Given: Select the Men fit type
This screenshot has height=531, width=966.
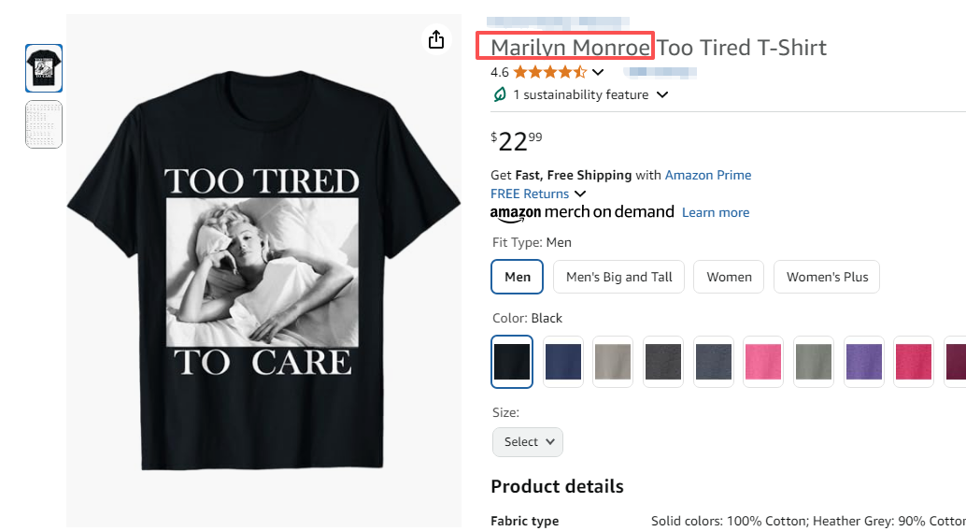Looking at the screenshot, I should (518, 277).
